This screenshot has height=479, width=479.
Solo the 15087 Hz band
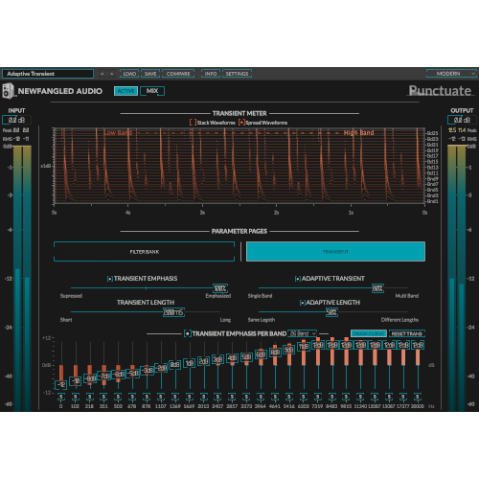389,397
